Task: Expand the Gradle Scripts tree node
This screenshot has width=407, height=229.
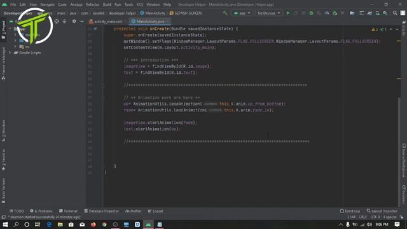Action: [10, 53]
